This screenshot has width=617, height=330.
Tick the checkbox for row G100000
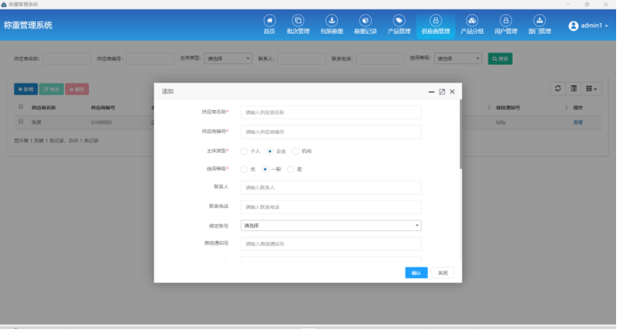pyautogui.click(x=21, y=122)
